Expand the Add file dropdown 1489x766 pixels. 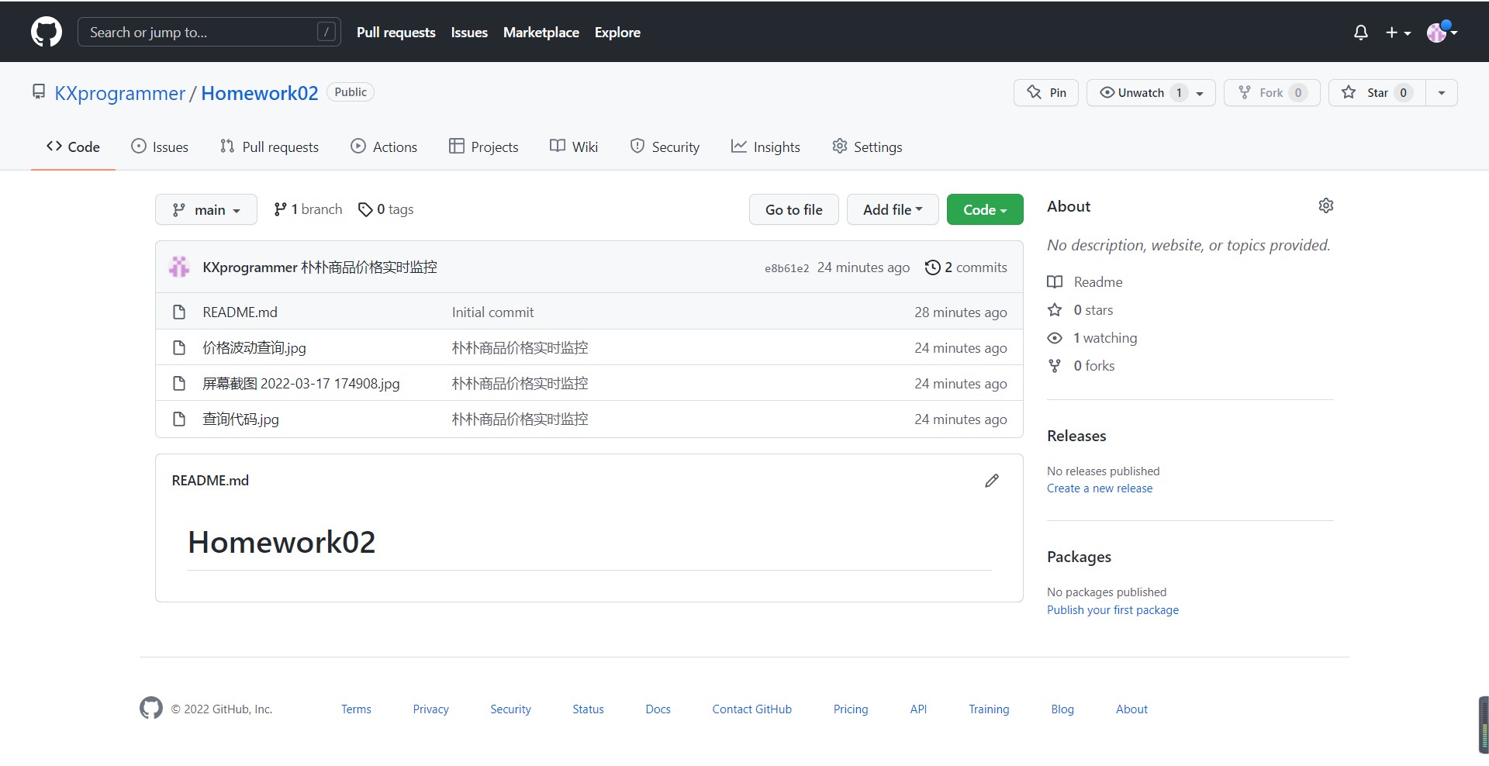click(893, 209)
